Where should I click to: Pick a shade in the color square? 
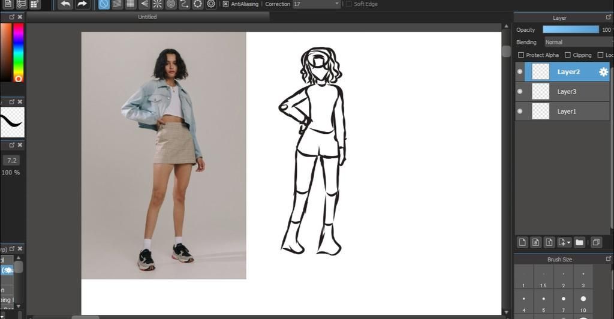6,52
